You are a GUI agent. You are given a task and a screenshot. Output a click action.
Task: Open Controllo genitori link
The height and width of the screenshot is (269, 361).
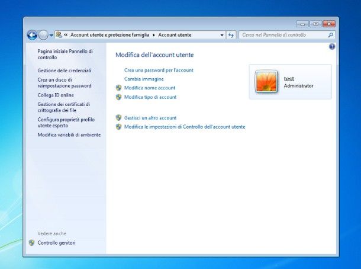pyautogui.click(x=56, y=243)
